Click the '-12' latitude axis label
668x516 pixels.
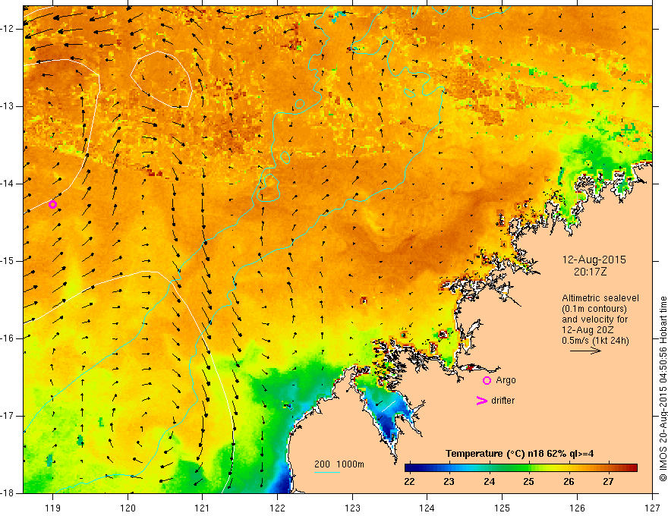tap(8, 29)
